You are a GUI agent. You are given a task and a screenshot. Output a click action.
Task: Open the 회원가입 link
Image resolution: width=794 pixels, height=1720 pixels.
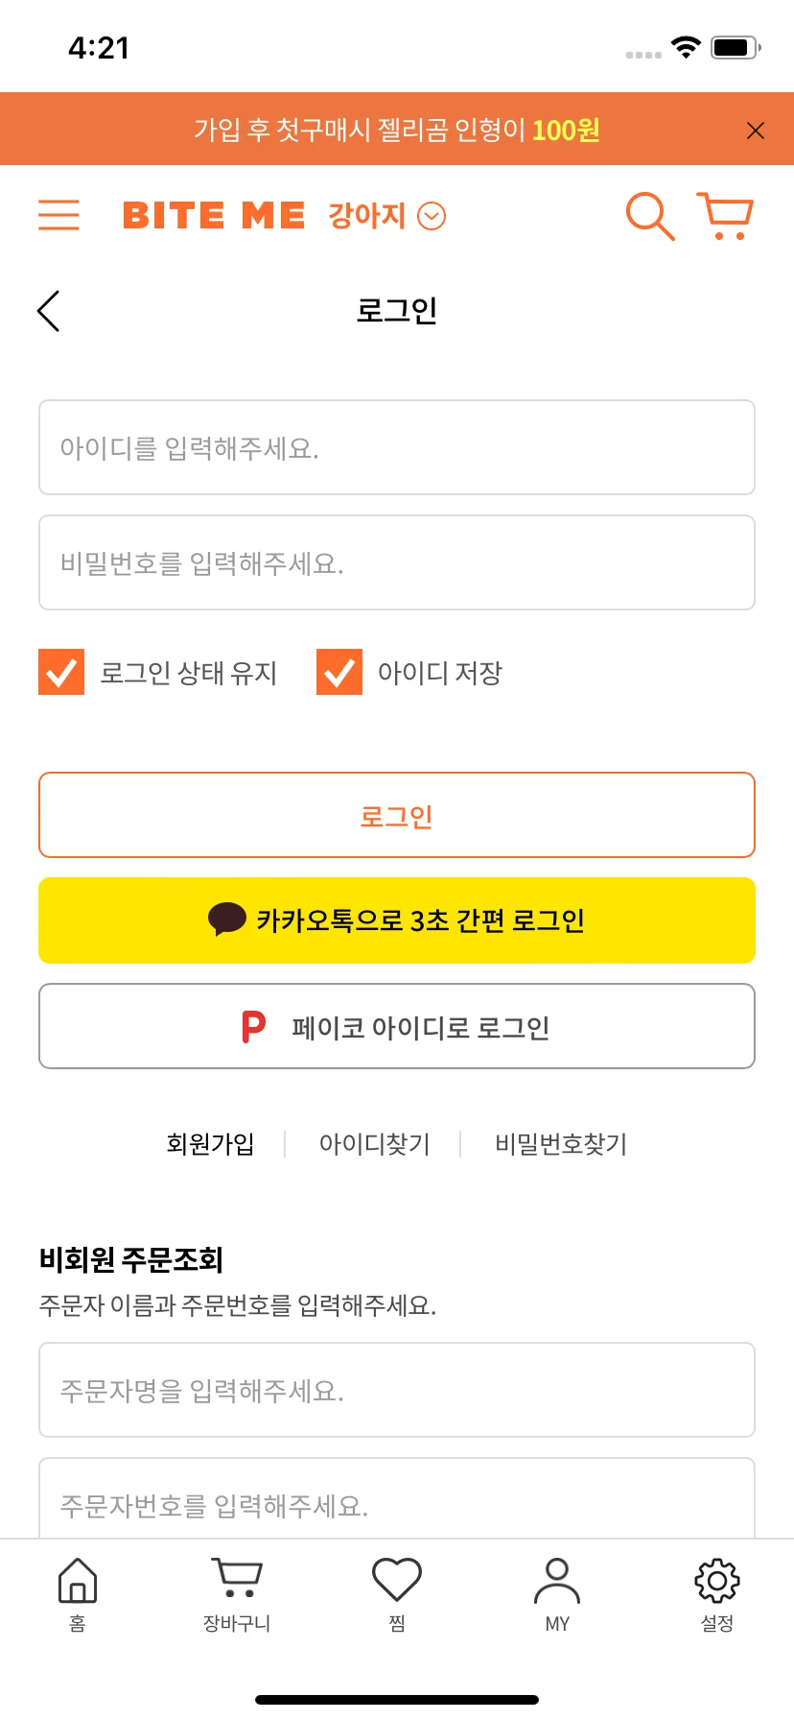pyautogui.click(x=210, y=1144)
